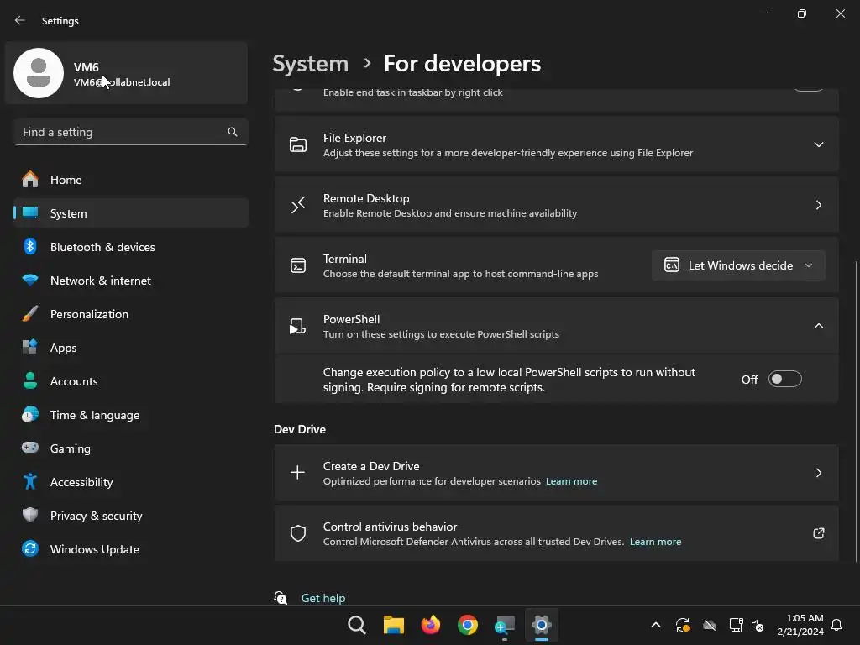Viewport: 860px width, 645px height.
Task: Click the Network wifi icon
Action: [30, 280]
